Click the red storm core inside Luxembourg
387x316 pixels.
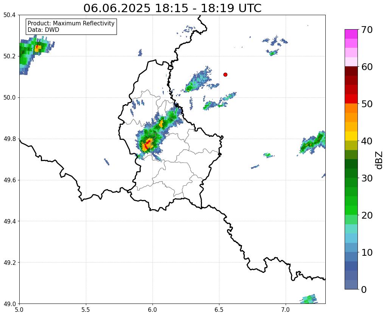tap(148, 144)
